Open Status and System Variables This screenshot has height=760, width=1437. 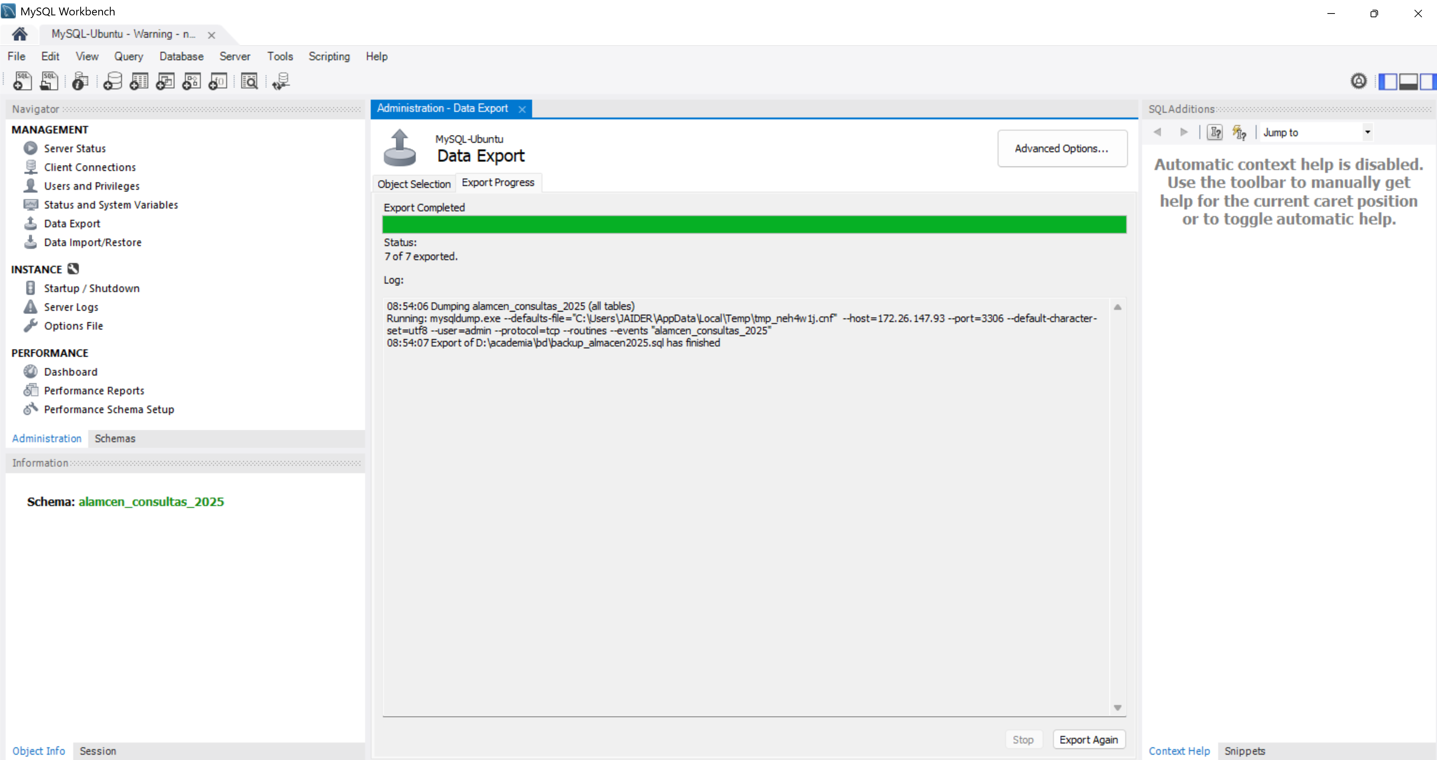(x=111, y=205)
